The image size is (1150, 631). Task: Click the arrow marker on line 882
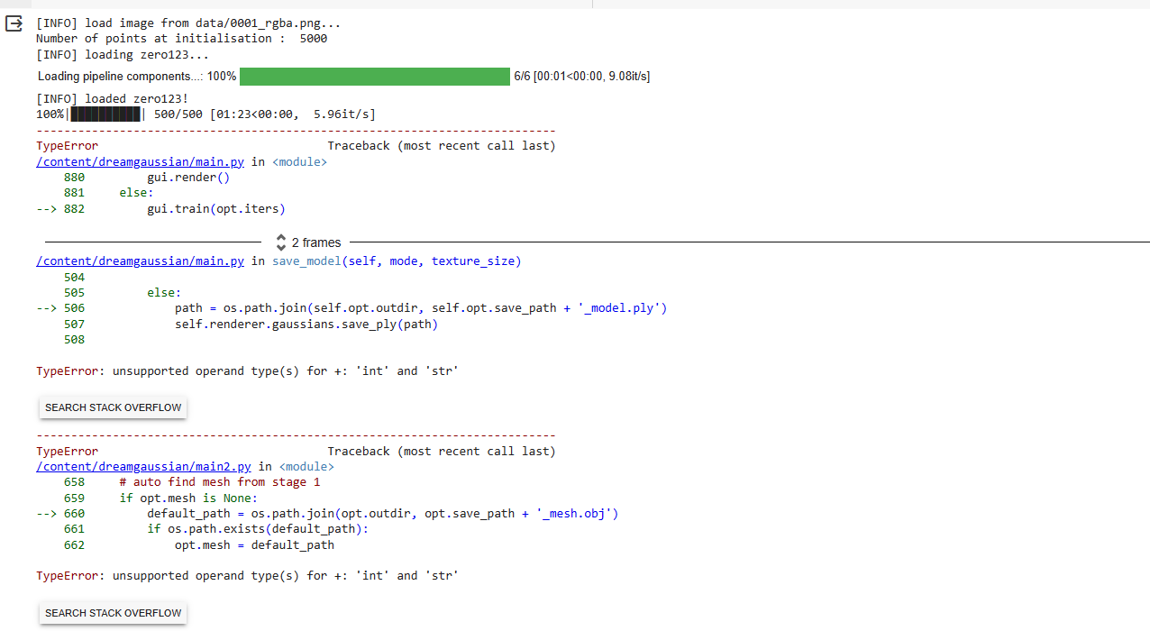click(x=47, y=208)
